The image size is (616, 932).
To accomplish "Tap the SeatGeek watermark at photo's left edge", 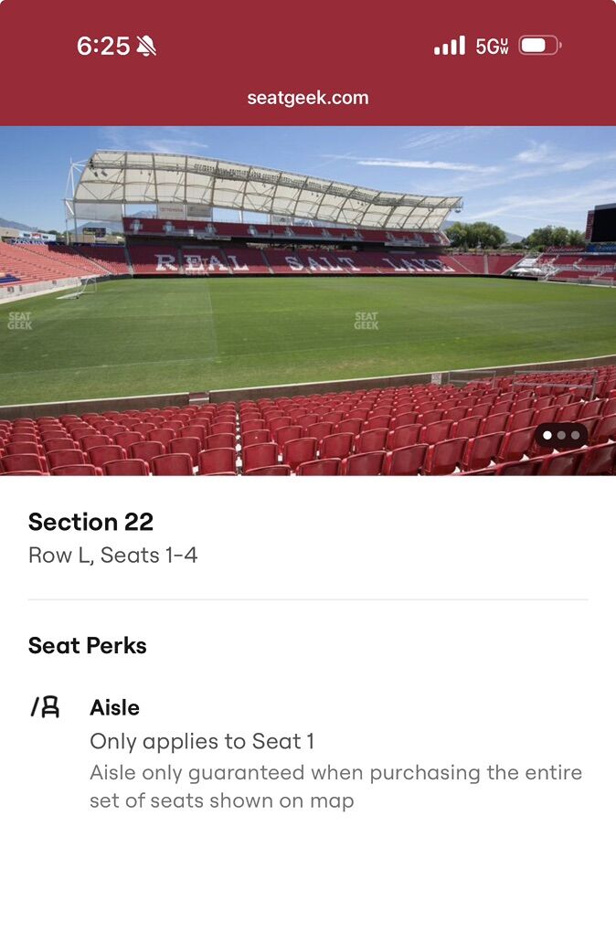I will 19,320.
